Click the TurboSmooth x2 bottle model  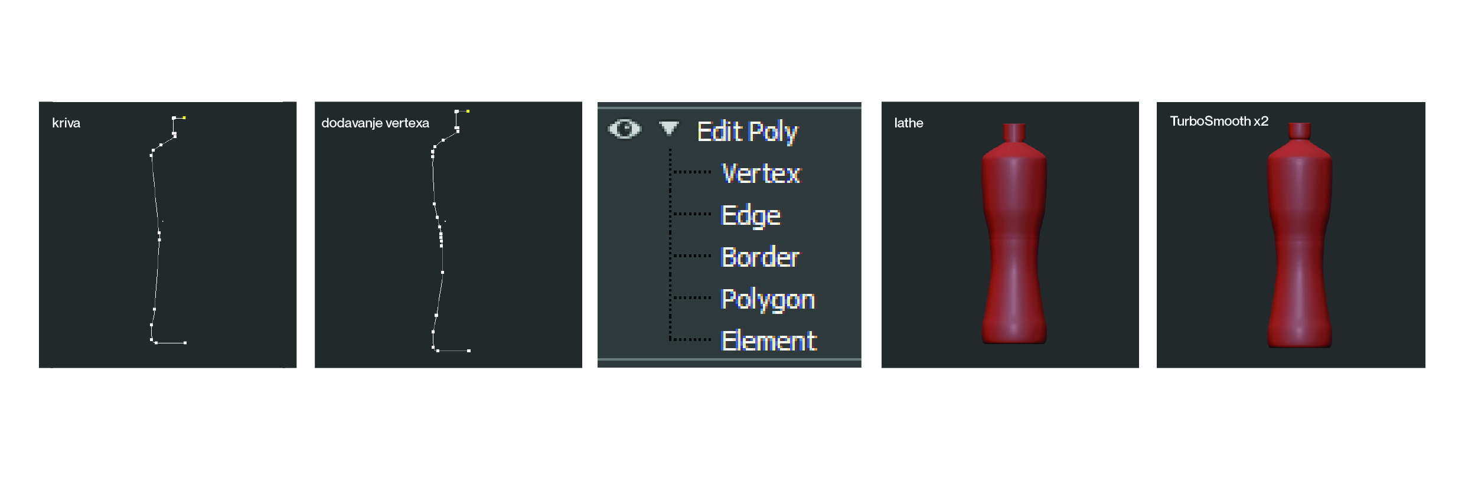(x=1299, y=235)
